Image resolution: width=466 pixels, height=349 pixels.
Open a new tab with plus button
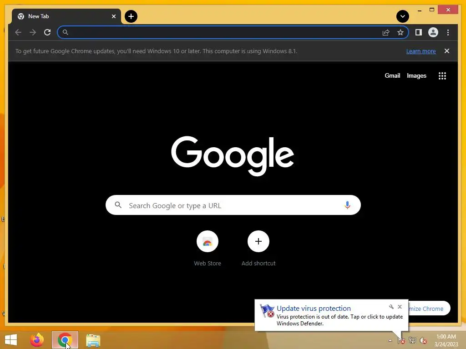131,16
